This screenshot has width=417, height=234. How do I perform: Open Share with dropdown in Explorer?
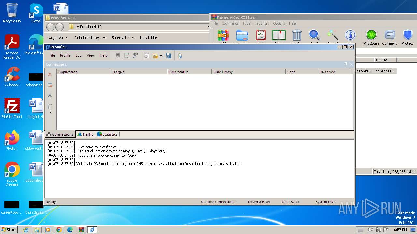122,38
